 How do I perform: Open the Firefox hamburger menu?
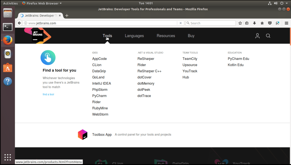point(286,23)
